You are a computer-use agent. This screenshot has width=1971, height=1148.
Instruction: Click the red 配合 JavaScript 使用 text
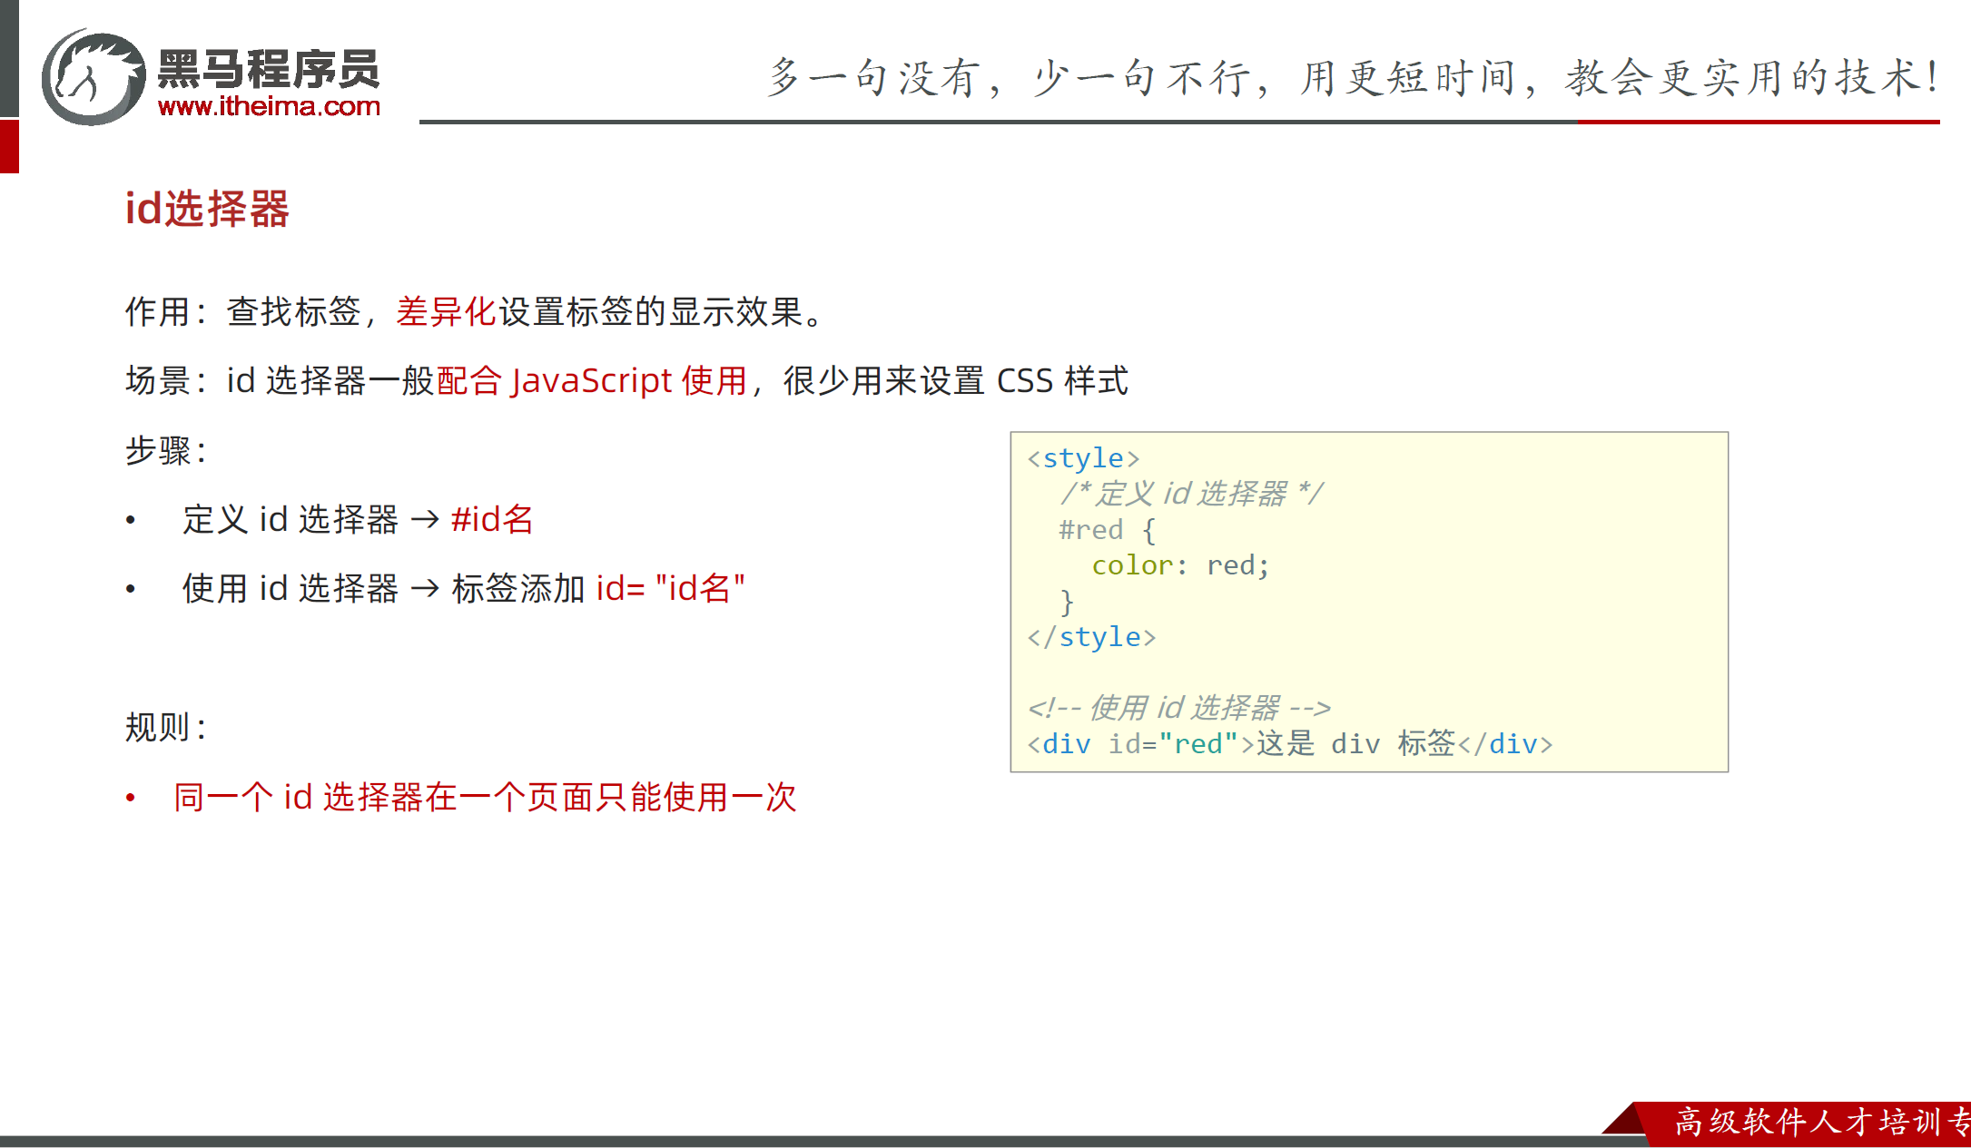592,381
